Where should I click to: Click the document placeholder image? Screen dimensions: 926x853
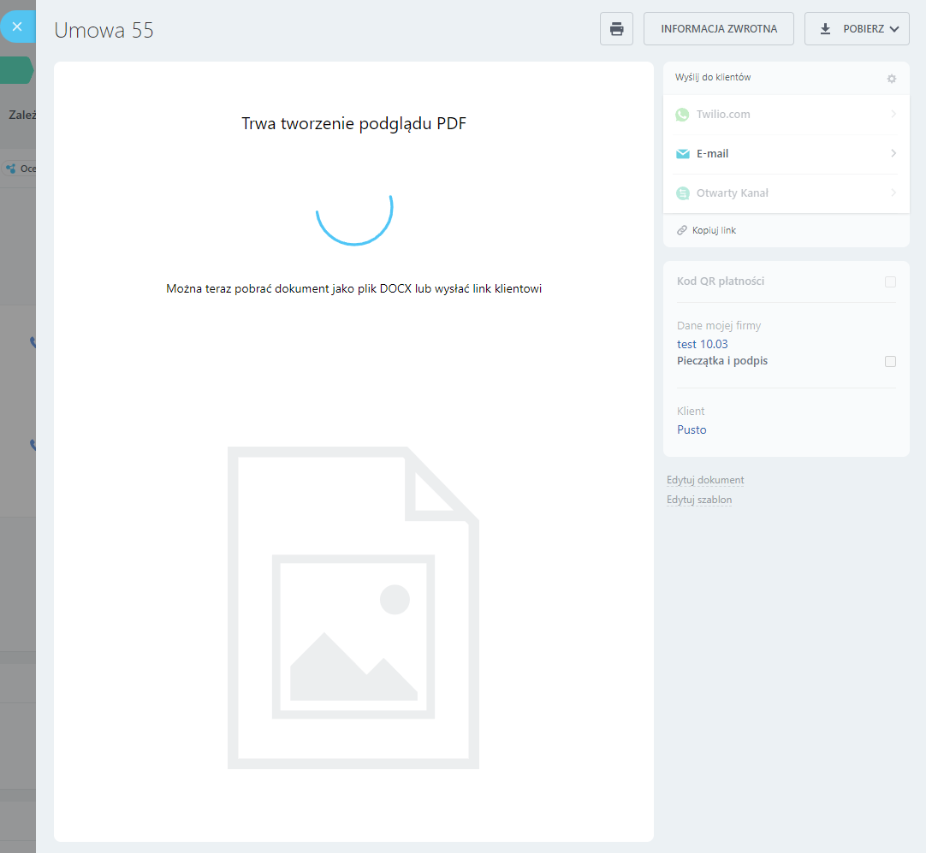tap(353, 607)
